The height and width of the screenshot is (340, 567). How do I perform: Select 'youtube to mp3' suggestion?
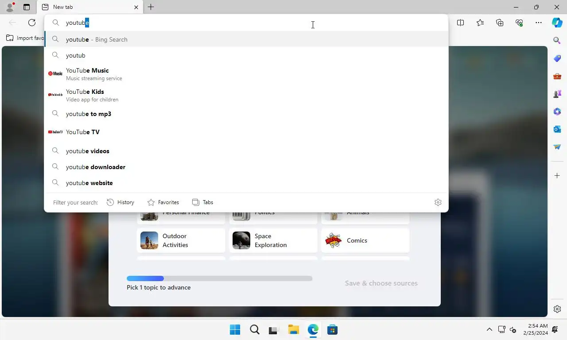(246, 114)
